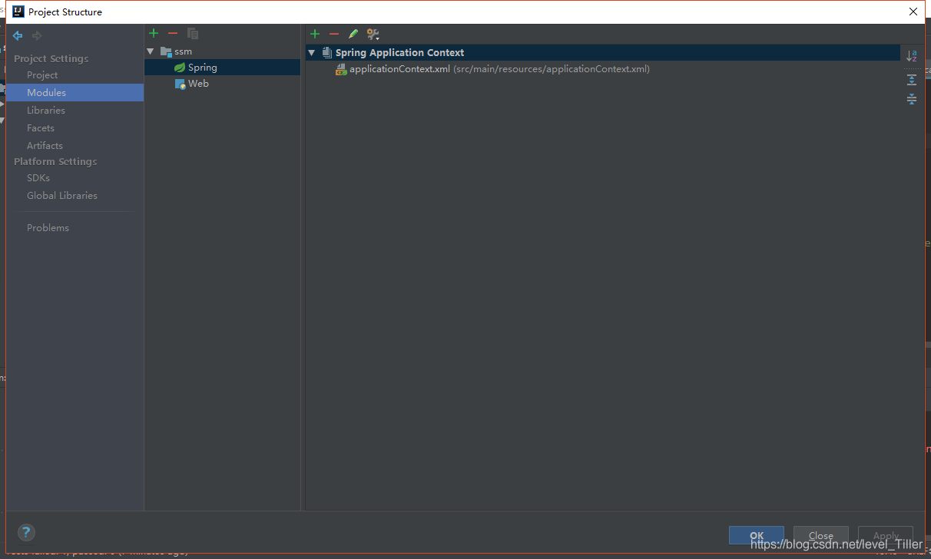Open Spring facet settings wrench icon
This screenshot has width=931, height=559.
373,34
